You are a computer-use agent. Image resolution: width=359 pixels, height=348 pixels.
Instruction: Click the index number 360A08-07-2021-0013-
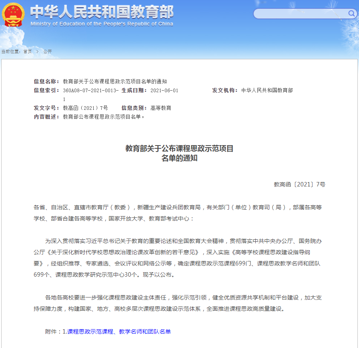click(x=90, y=91)
